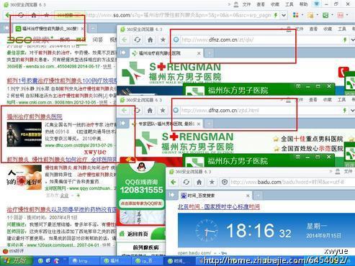Click 85%好评 in so.com status bar
Viewport: 355px width, 266px height.
(x=14, y=251)
